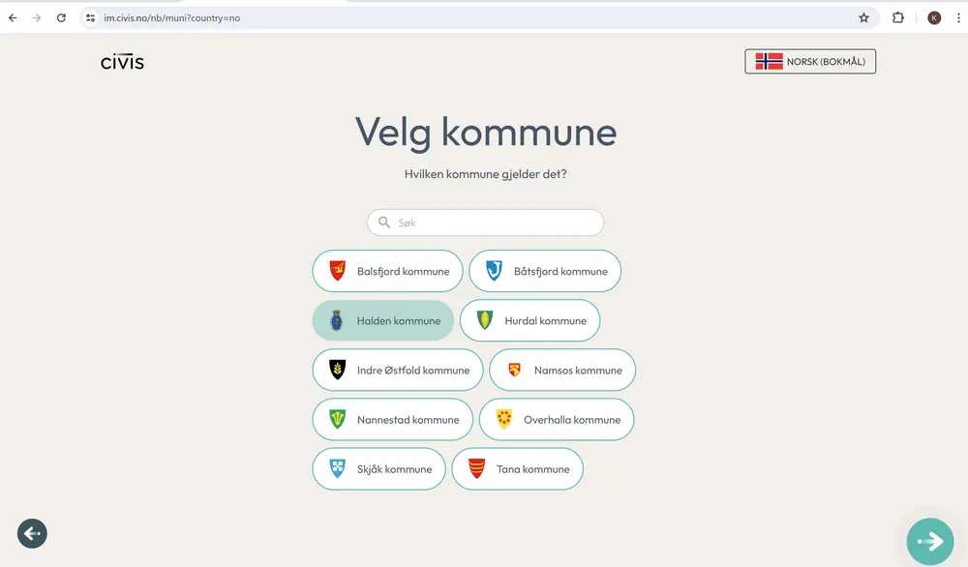Screen dimensions: 968x567
Task: Pick Namsos kommune
Action: 562,370
